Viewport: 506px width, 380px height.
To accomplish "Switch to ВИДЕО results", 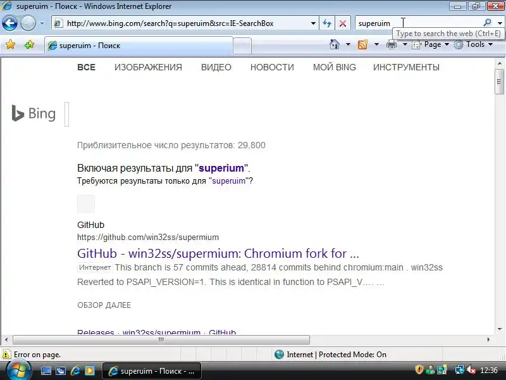I will point(216,67).
